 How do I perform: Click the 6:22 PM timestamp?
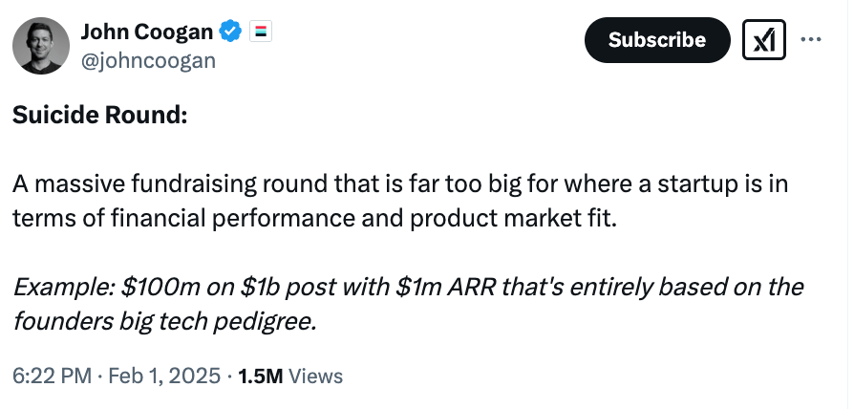pos(52,376)
